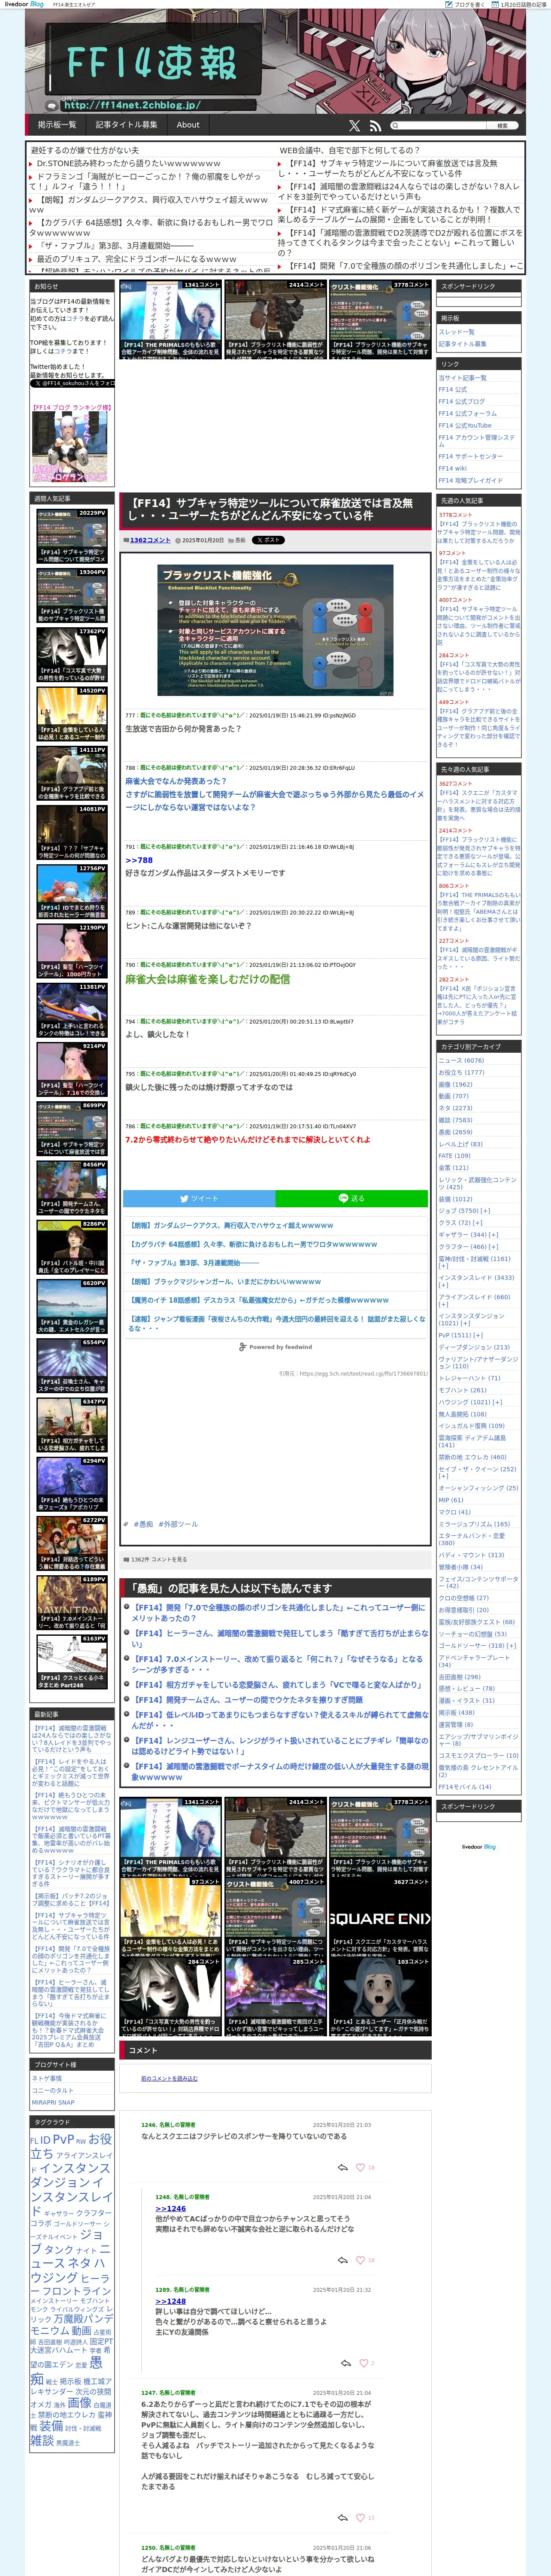This screenshot has width=551, height=2576.
Task: Open the 1362コメント link under the article title
Action: (150, 540)
